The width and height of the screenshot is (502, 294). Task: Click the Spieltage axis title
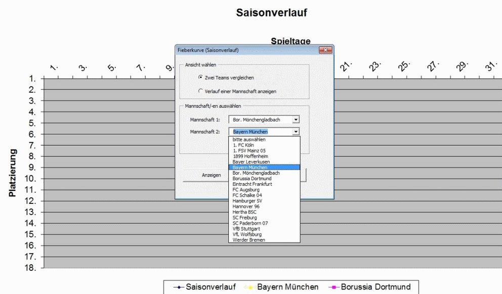(x=290, y=40)
